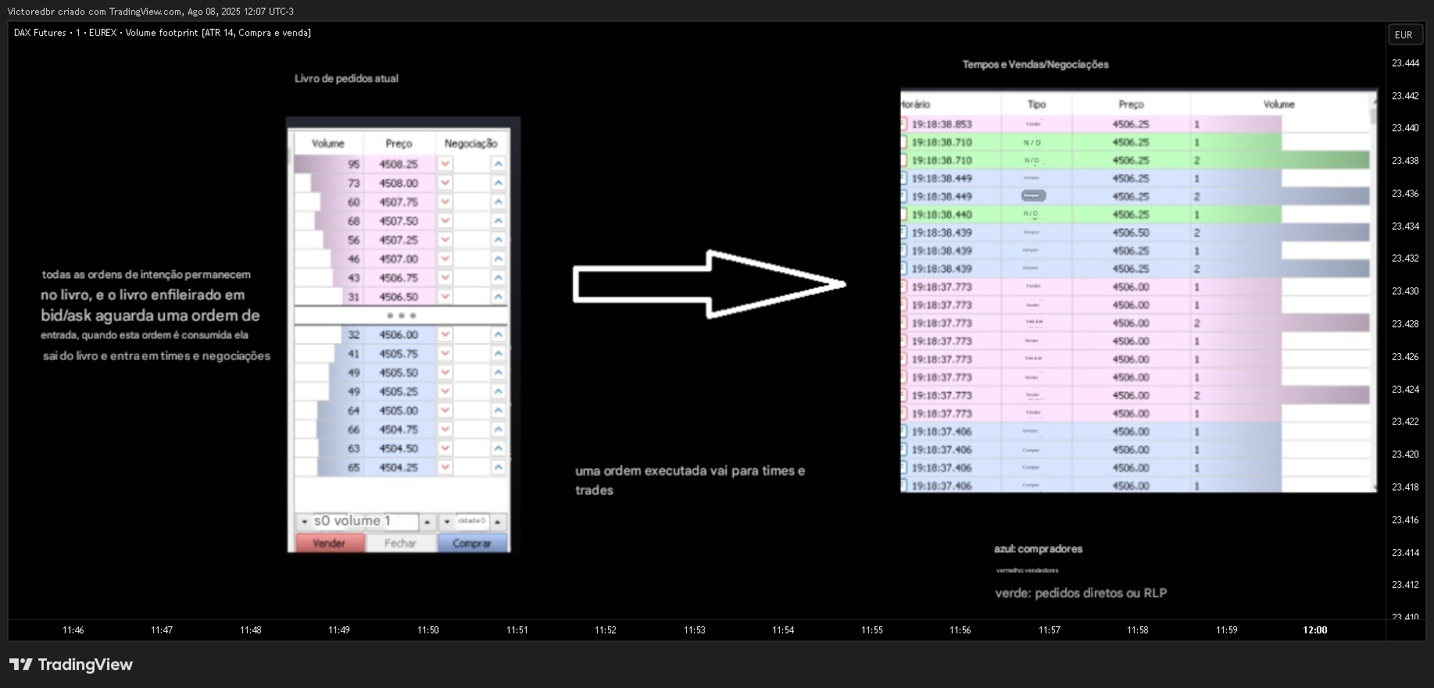Image resolution: width=1434 pixels, height=688 pixels.
Task: Click blue up arrow on 4507.75 row
Action: 498,201
